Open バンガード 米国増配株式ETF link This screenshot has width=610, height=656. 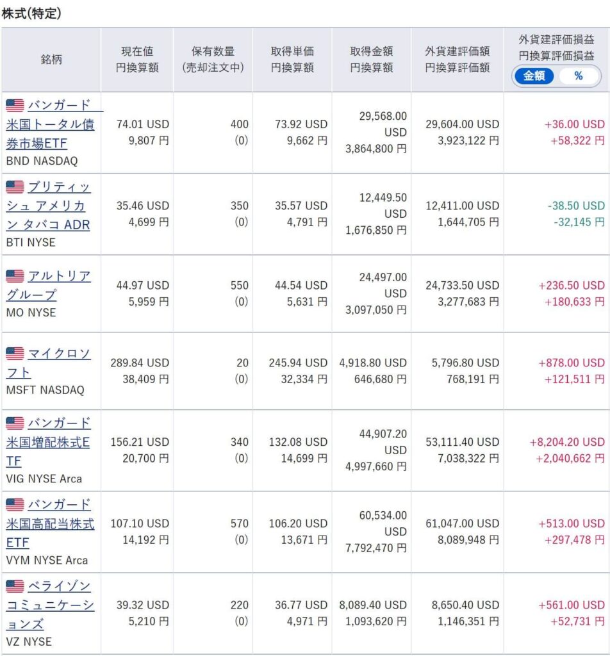[49, 442]
